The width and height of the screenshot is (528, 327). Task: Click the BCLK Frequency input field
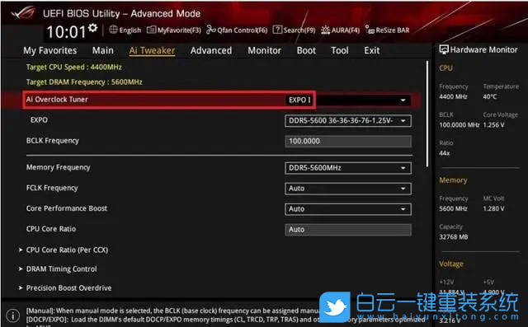pyautogui.click(x=348, y=141)
